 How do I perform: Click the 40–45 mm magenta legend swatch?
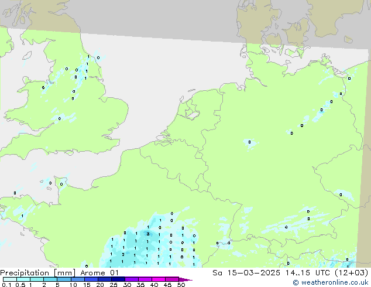(159, 279)
